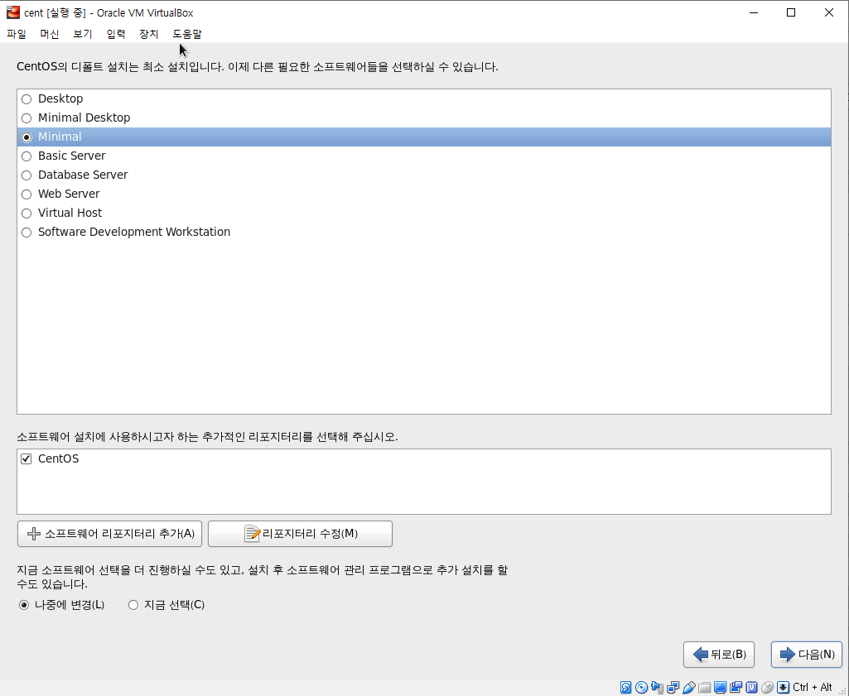This screenshot has width=849, height=696.
Task: Click 리포지터리 수정(M) button
Action: 300,534
